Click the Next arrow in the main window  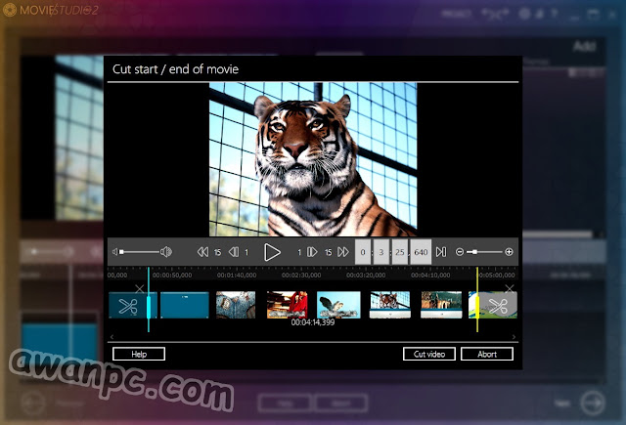point(593,403)
